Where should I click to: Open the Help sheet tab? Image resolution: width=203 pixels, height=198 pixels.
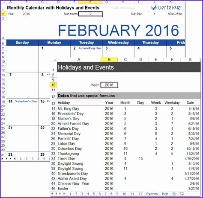[x=165, y=194]
